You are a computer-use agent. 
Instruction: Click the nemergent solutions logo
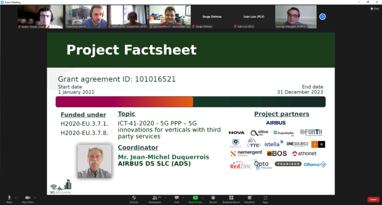246,153
